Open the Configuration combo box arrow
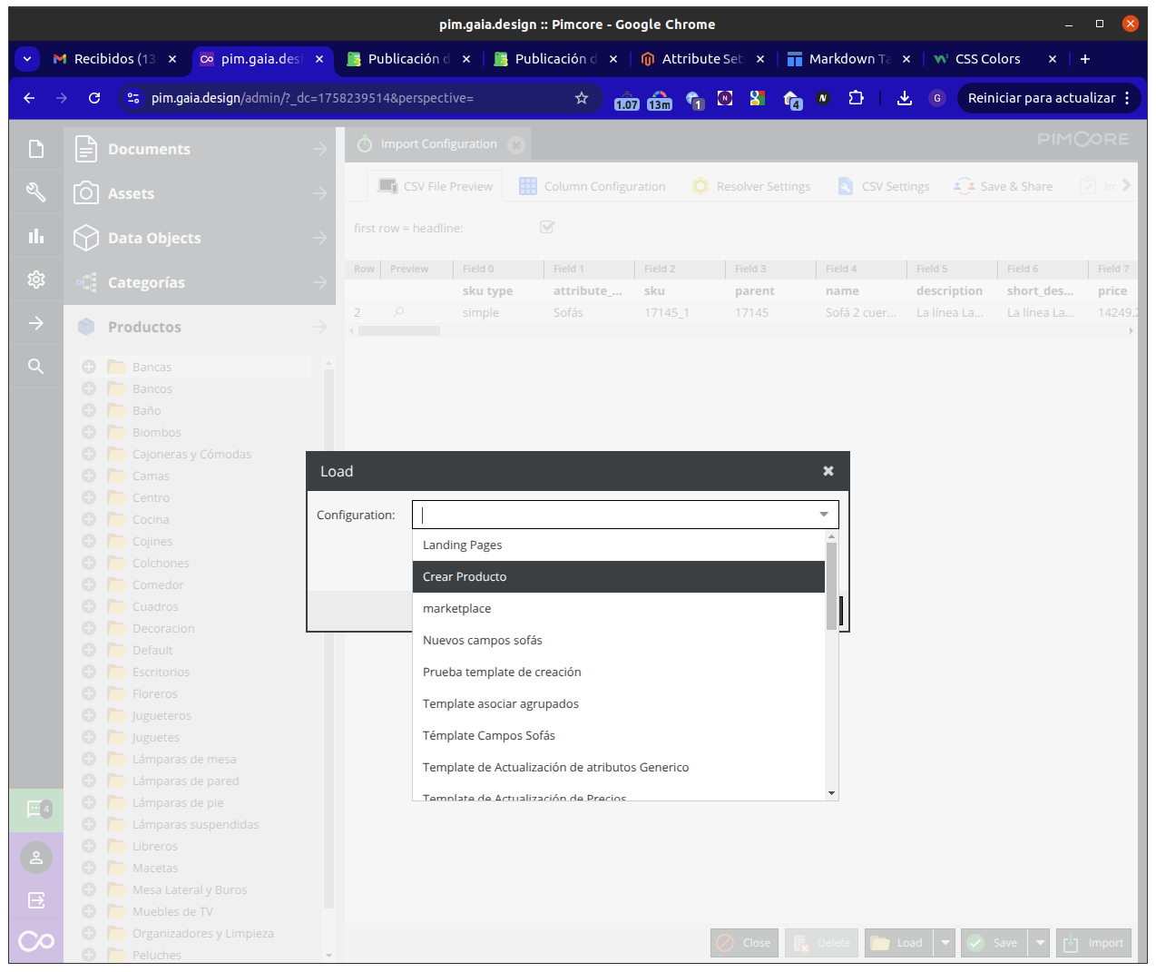This screenshot has height=972, width=1156. (824, 515)
